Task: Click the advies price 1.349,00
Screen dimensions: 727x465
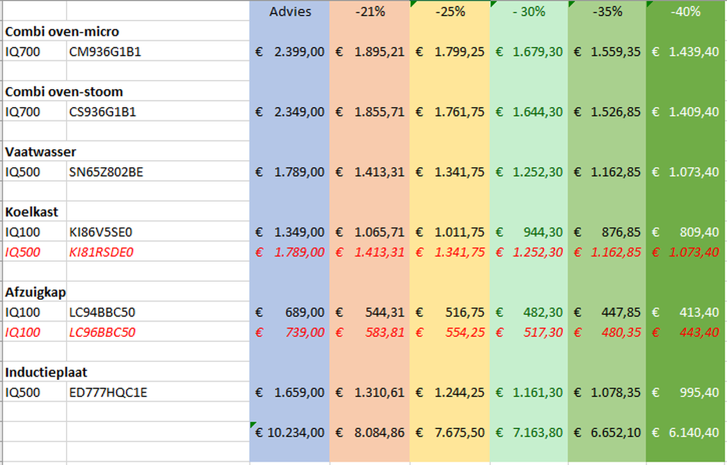Action: click(x=290, y=232)
